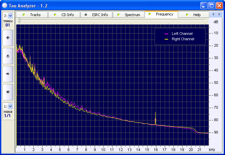Click the 16 kHz axis label
The image size is (225, 155).
click(156, 150)
